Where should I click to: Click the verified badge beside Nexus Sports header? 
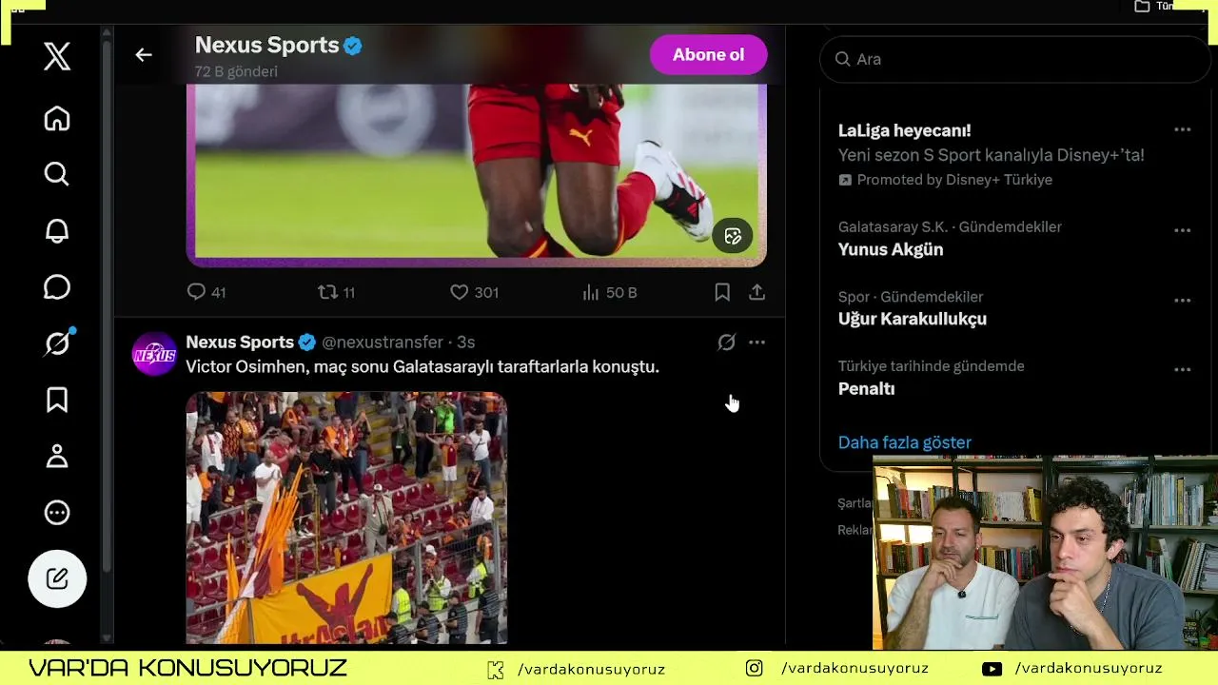coord(353,46)
